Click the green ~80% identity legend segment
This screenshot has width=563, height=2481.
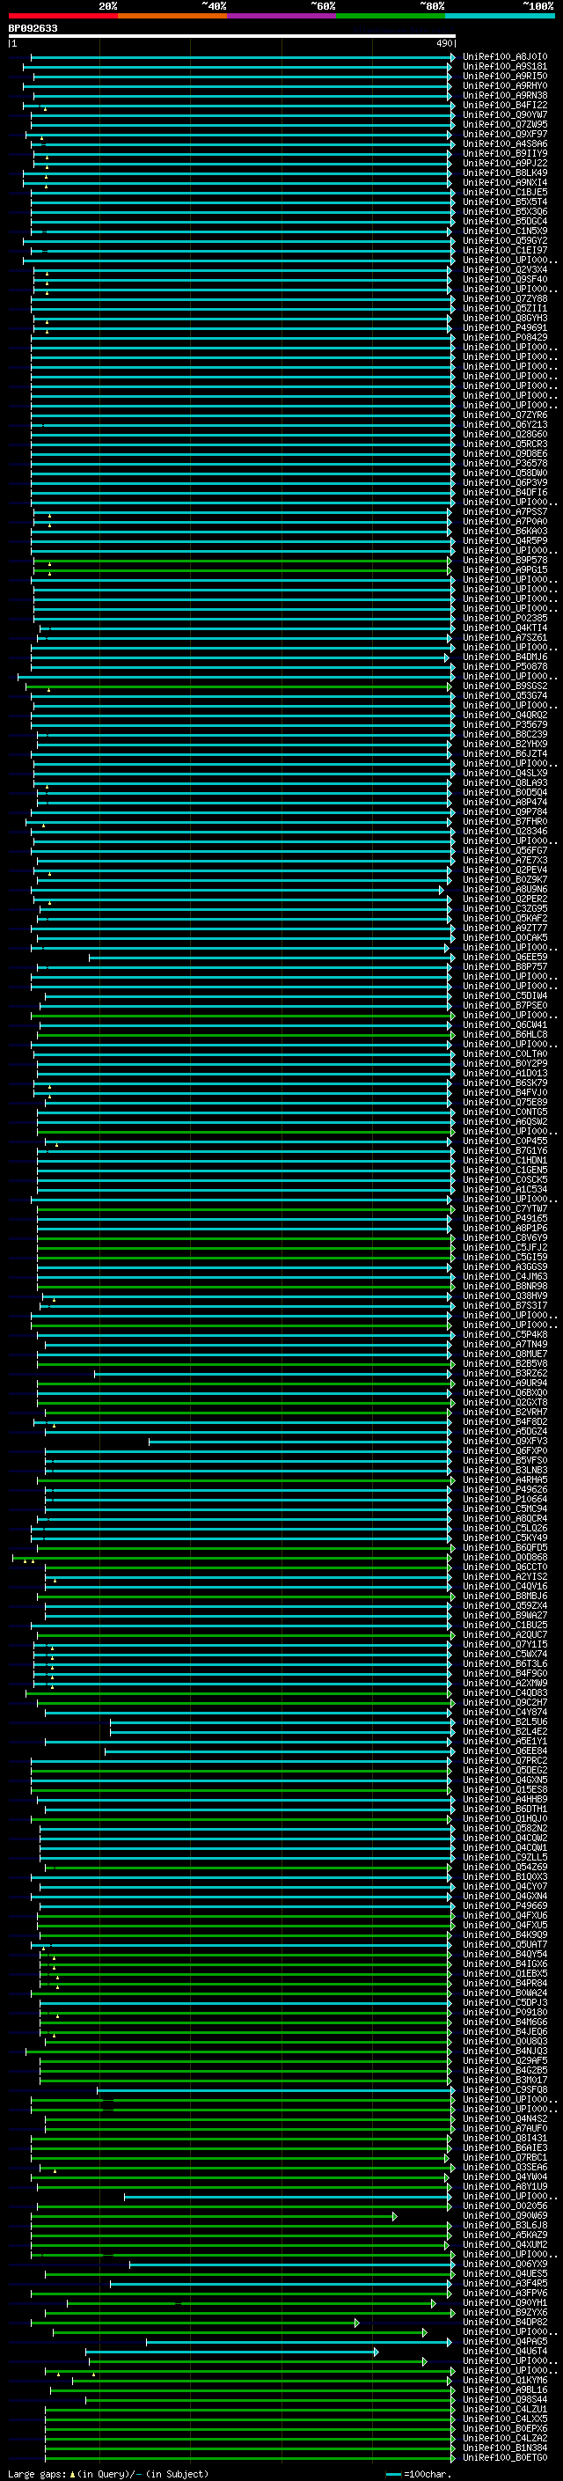tap(391, 16)
